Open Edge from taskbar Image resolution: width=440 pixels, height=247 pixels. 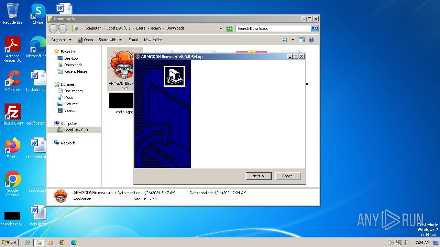[x=74, y=243]
